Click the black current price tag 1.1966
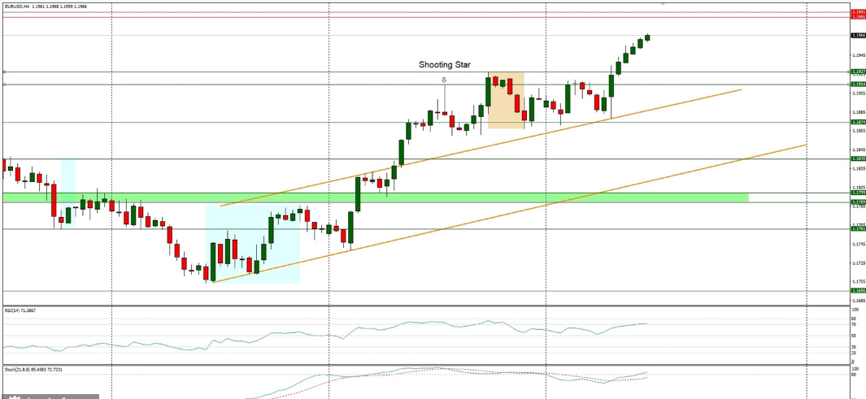The image size is (866, 399). point(858,35)
